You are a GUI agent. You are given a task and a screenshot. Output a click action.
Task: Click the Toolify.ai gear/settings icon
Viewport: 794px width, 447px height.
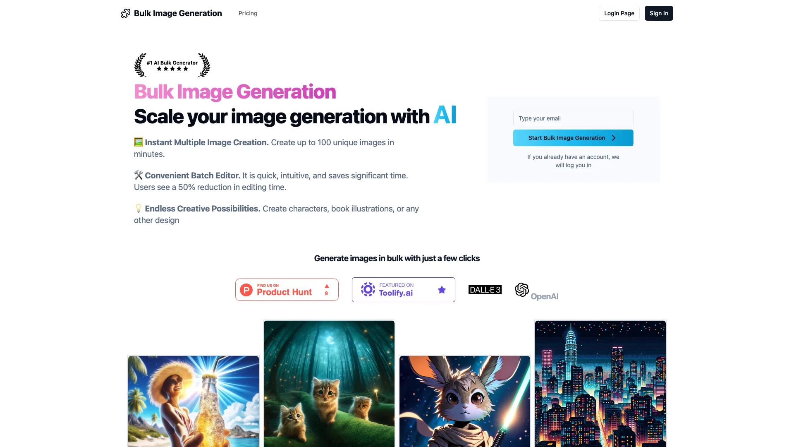(368, 289)
